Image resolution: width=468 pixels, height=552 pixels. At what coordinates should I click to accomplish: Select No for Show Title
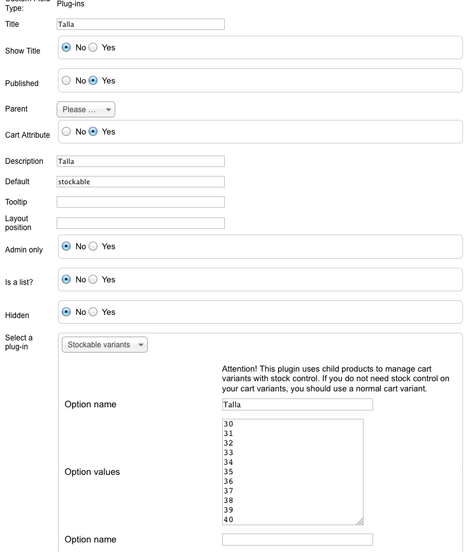[66, 47]
